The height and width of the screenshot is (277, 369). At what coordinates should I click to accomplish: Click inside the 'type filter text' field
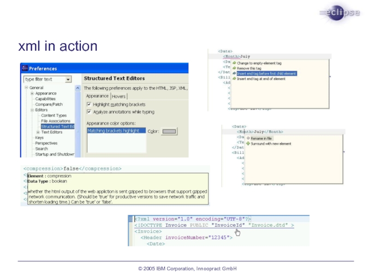click(x=45, y=79)
